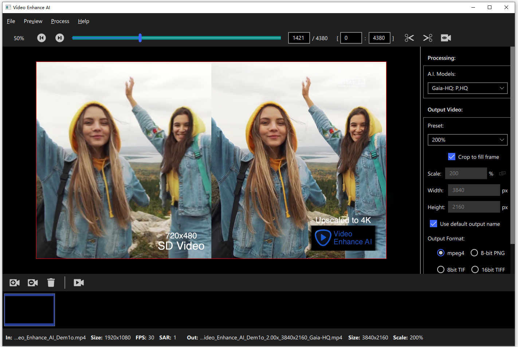518x347 pixels.
Task: Open the File menu
Action: (11, 21)
